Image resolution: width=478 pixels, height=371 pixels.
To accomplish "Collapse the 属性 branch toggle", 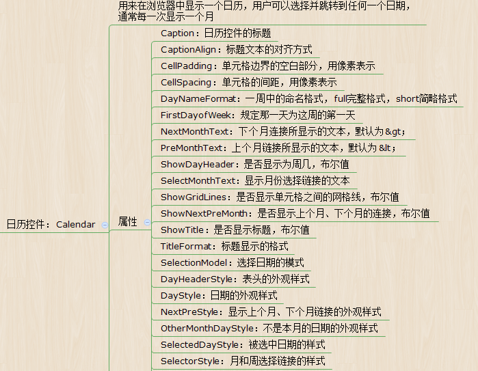I will pos(147,222).
